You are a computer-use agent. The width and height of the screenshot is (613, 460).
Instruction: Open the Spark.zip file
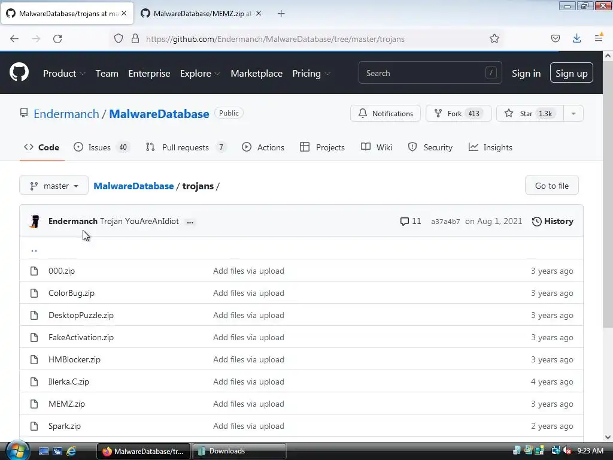[65, 426]
